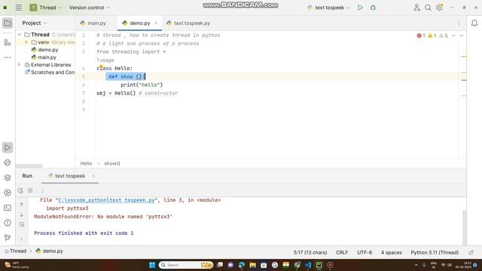Open the Windows Start button

(152, 265)
